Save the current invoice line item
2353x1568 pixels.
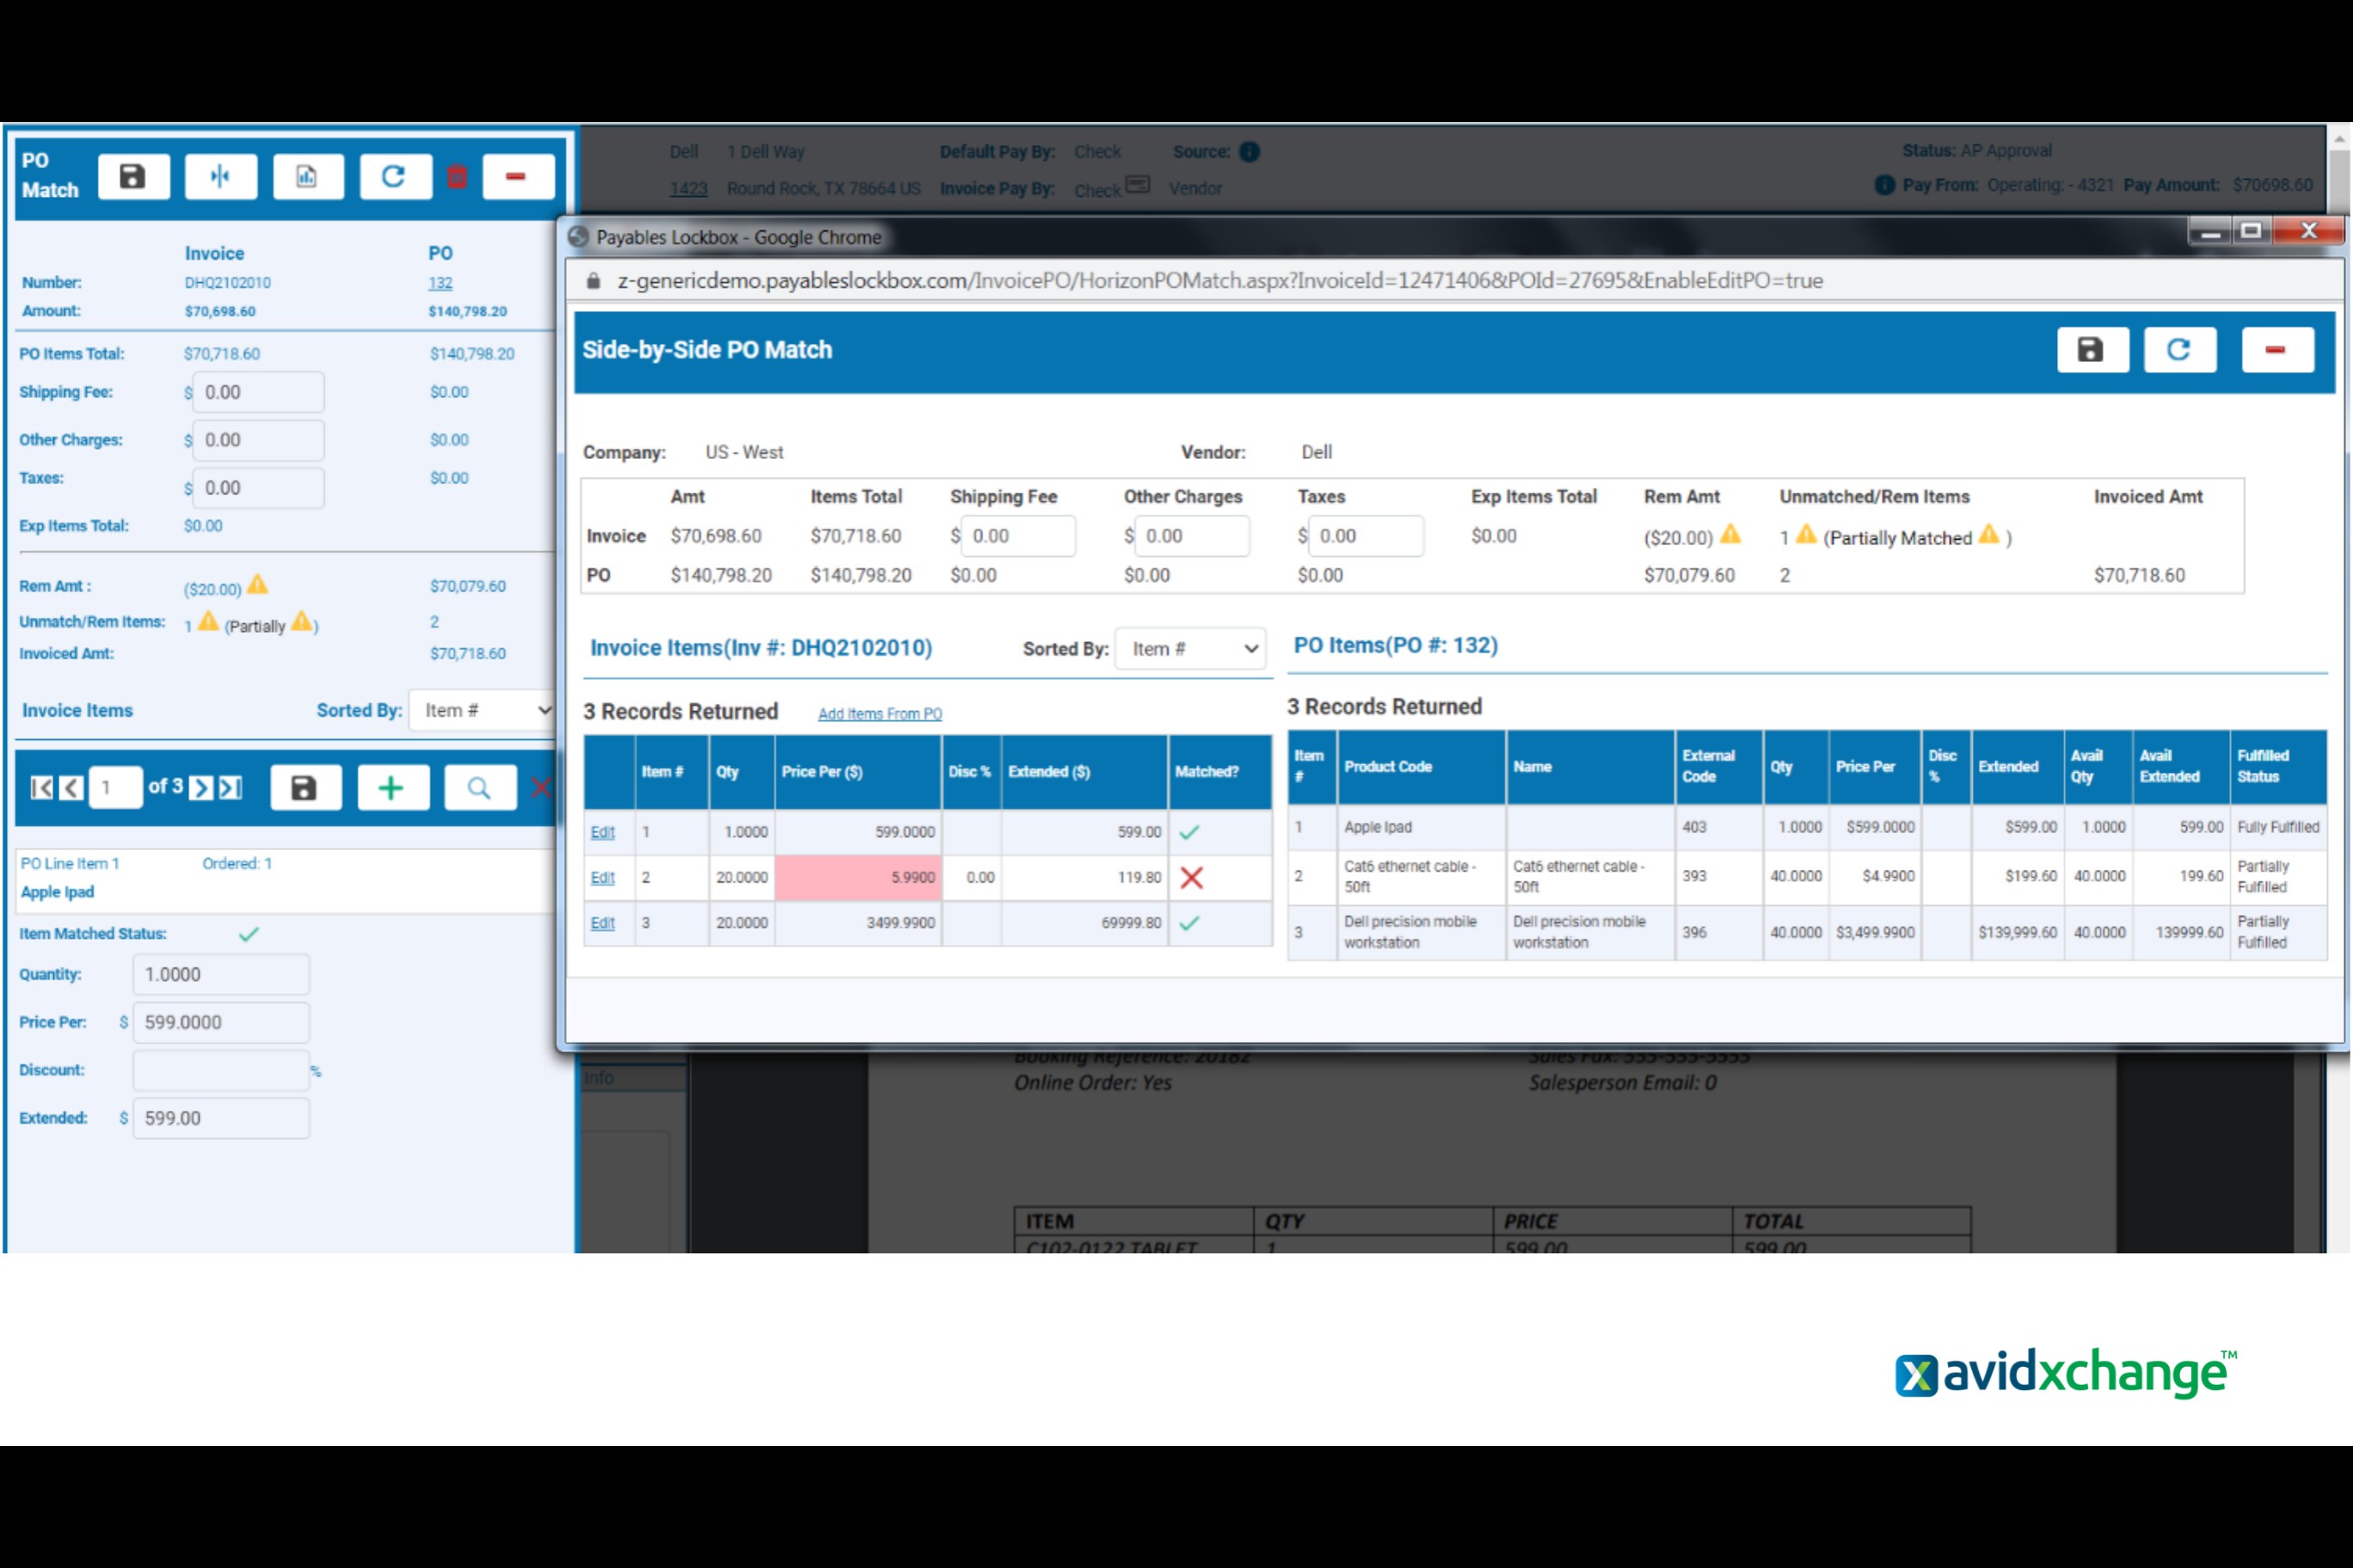(x=305, y=788)
